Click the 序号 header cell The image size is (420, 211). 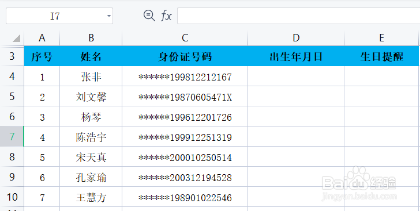click(42, 56)
